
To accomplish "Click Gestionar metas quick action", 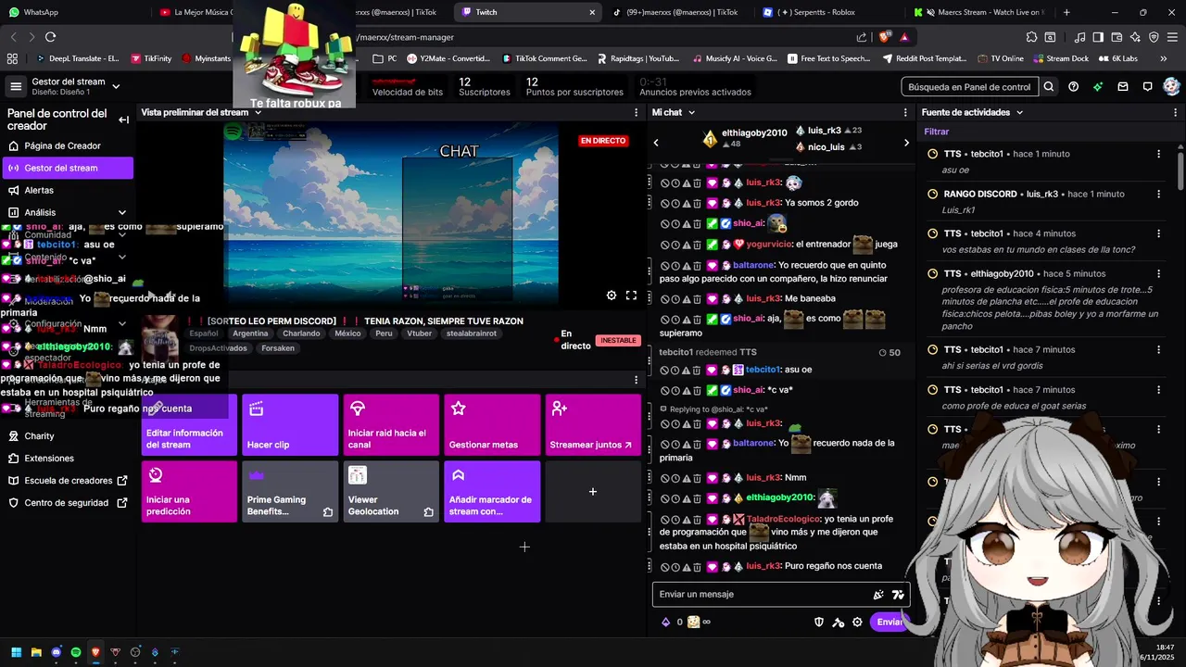I will pyautogui.click(x=492, y=425).
